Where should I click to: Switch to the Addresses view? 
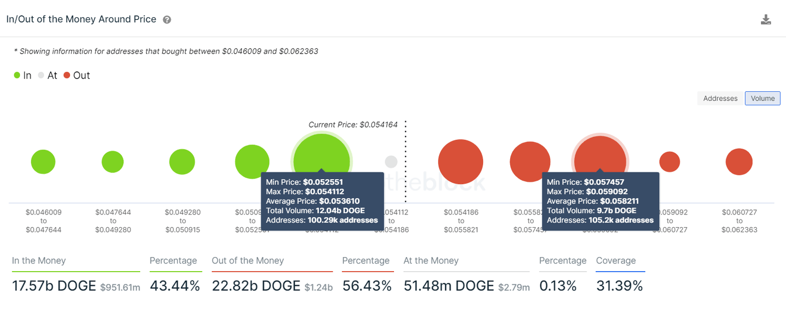click(719, 98)
